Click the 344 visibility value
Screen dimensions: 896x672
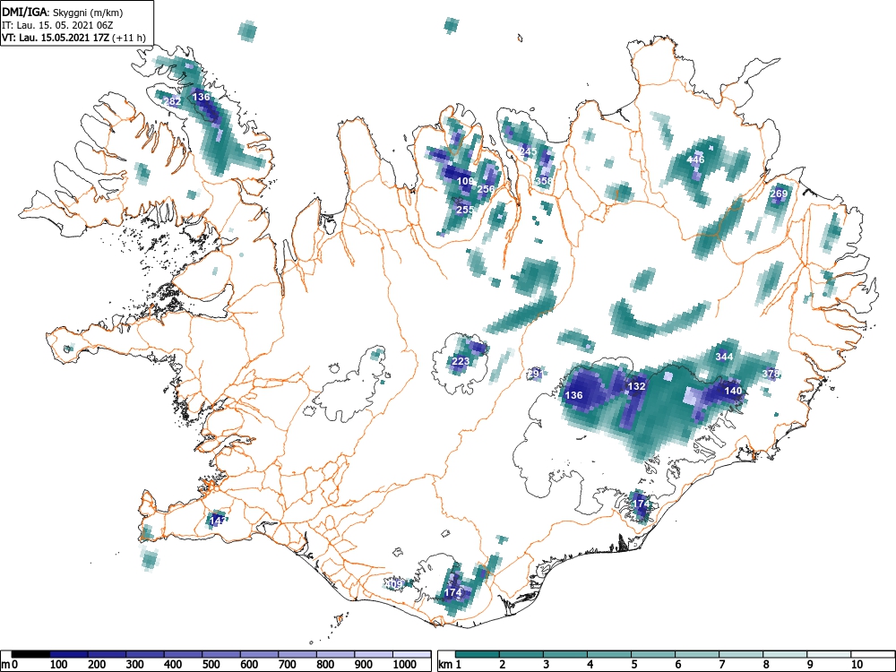click(x=724, y=357)
